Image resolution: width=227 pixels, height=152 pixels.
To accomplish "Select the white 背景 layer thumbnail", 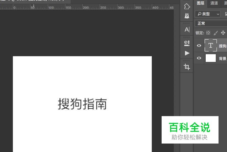I will 211,58.
